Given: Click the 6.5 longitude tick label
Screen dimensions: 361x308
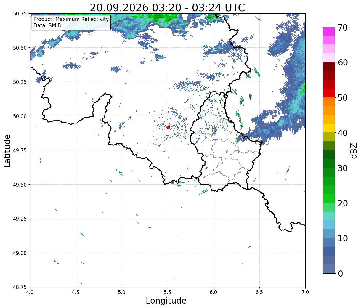Looking at the screenshot, I should point(259,292).
